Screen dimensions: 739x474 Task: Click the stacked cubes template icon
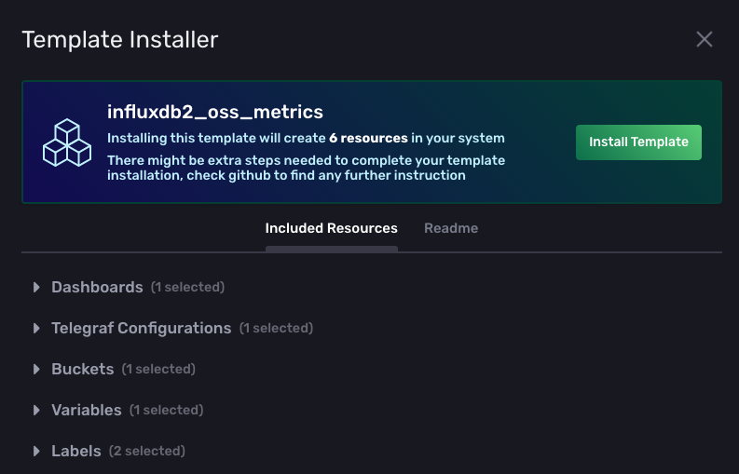click(x=66, y=142)
